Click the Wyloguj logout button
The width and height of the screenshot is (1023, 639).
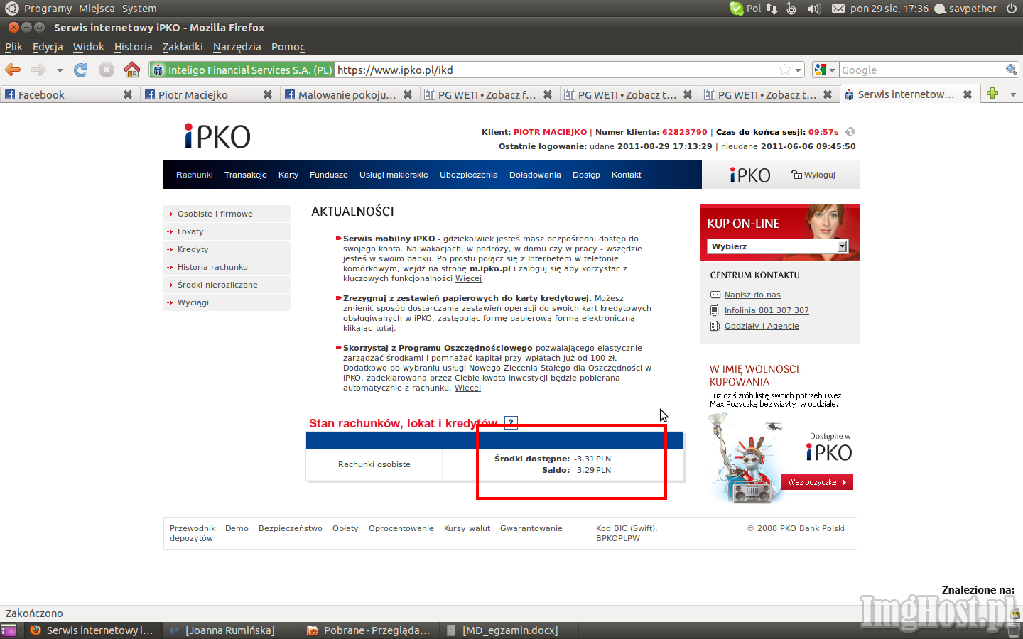point(813,175)
